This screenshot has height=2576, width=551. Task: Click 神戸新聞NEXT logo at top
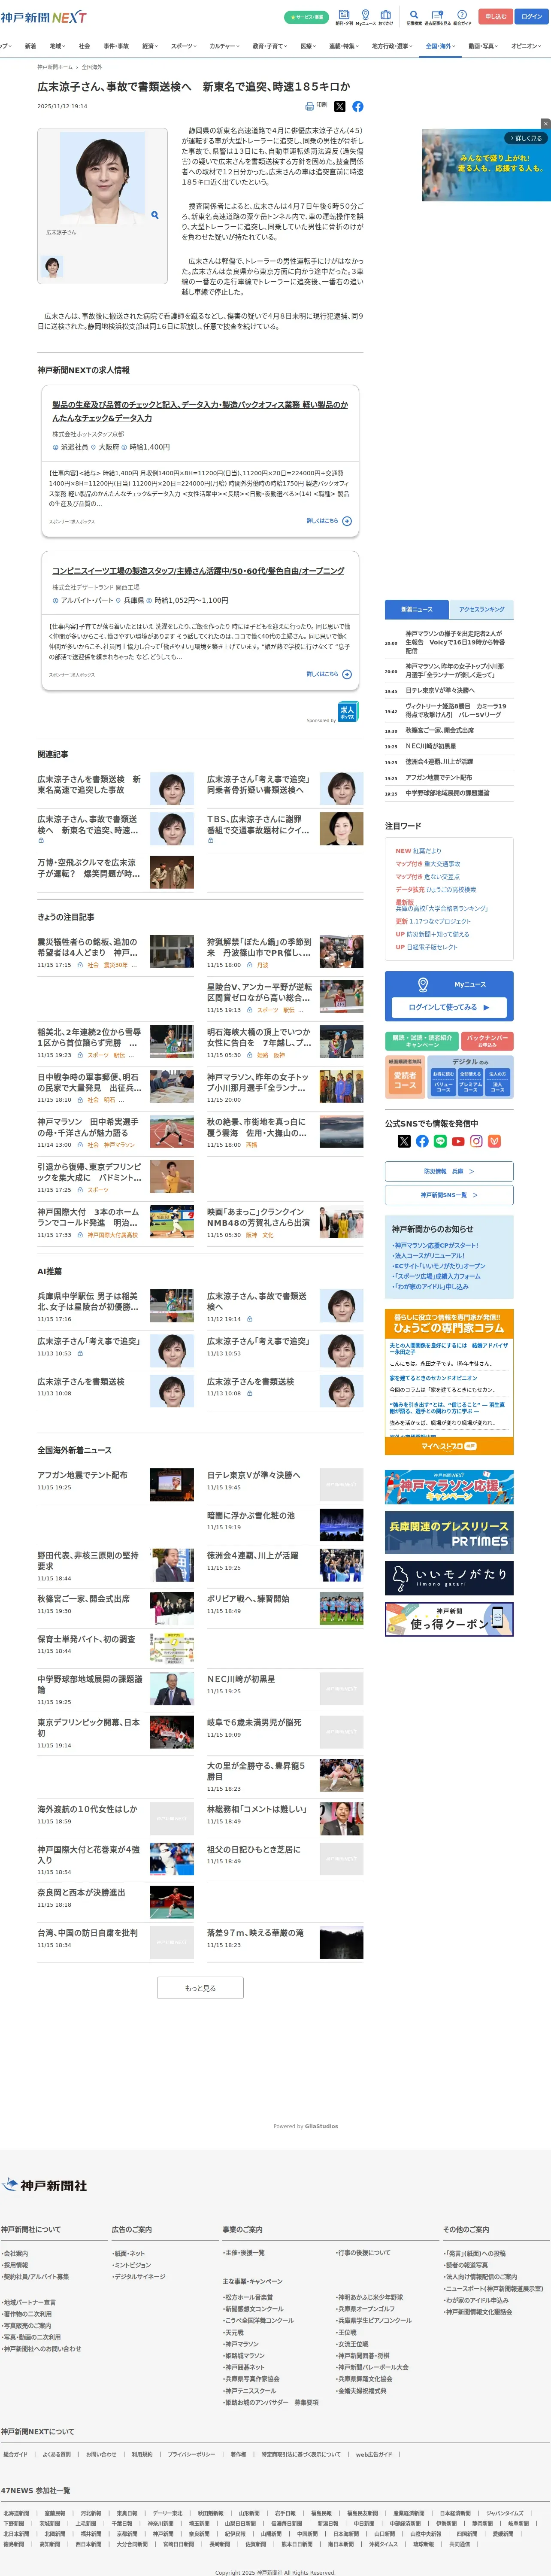pyautogui.click(x=43, y=17)
